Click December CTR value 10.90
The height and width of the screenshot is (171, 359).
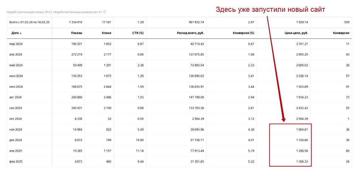(x=140, y=140)
